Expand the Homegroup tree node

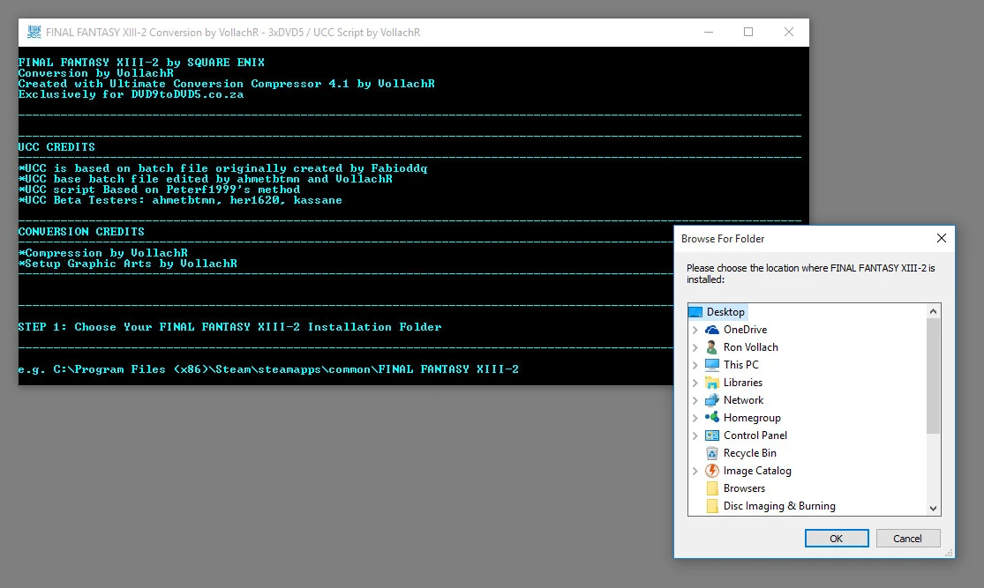[x=695, y=418]
